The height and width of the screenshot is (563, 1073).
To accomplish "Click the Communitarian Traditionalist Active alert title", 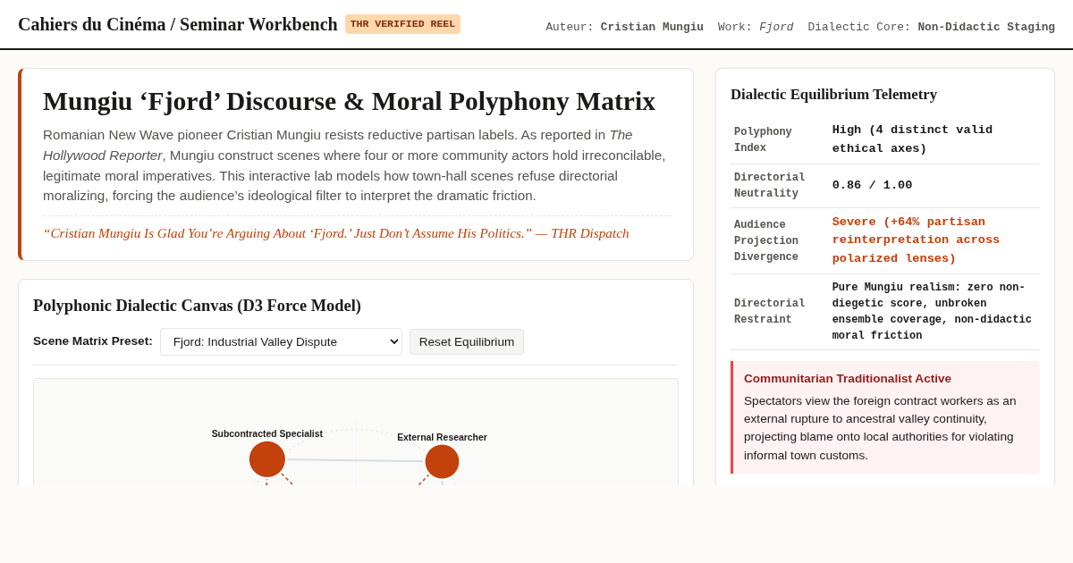I will (848, 378).
